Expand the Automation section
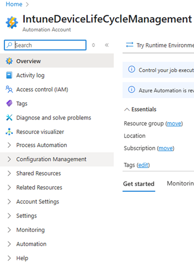194x276 pixels. 9,244
